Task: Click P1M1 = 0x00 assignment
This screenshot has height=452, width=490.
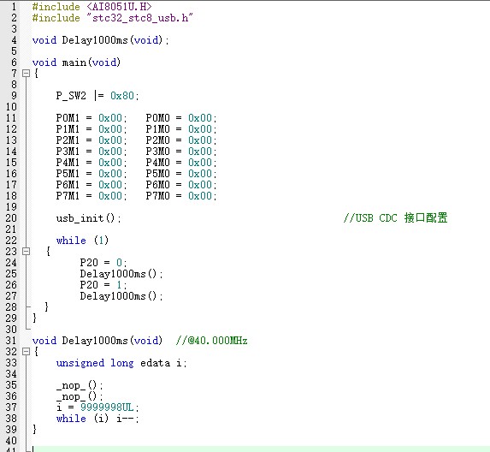Action: click(x=92, y=129)
